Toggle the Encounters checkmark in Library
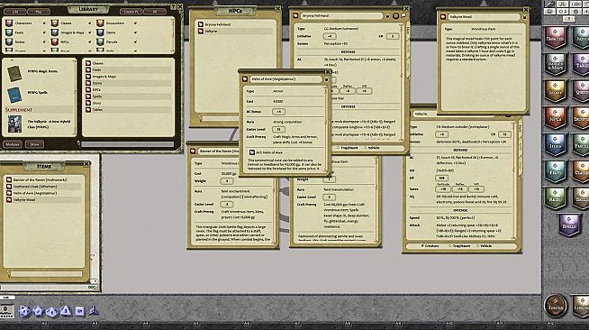Image resolution: width=589 pixels, height=330 pixels. pos(135,23)
